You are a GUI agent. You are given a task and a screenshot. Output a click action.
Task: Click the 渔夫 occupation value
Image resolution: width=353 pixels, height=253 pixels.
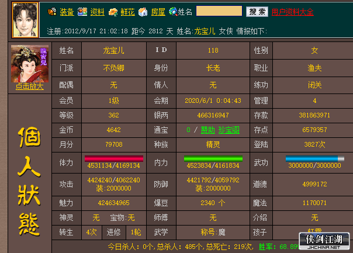pyautogui.click(x=314, y=68)
